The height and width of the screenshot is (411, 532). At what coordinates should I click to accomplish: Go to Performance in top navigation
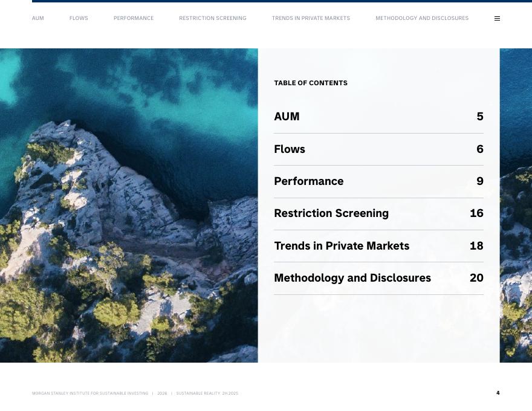pyautogui.click(x=134, y=18)
